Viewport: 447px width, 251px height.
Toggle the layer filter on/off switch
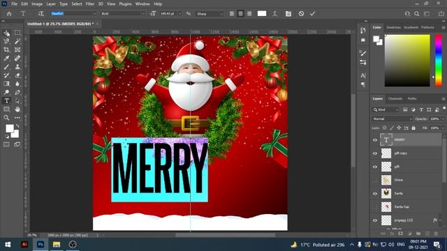tap(444, 109)
